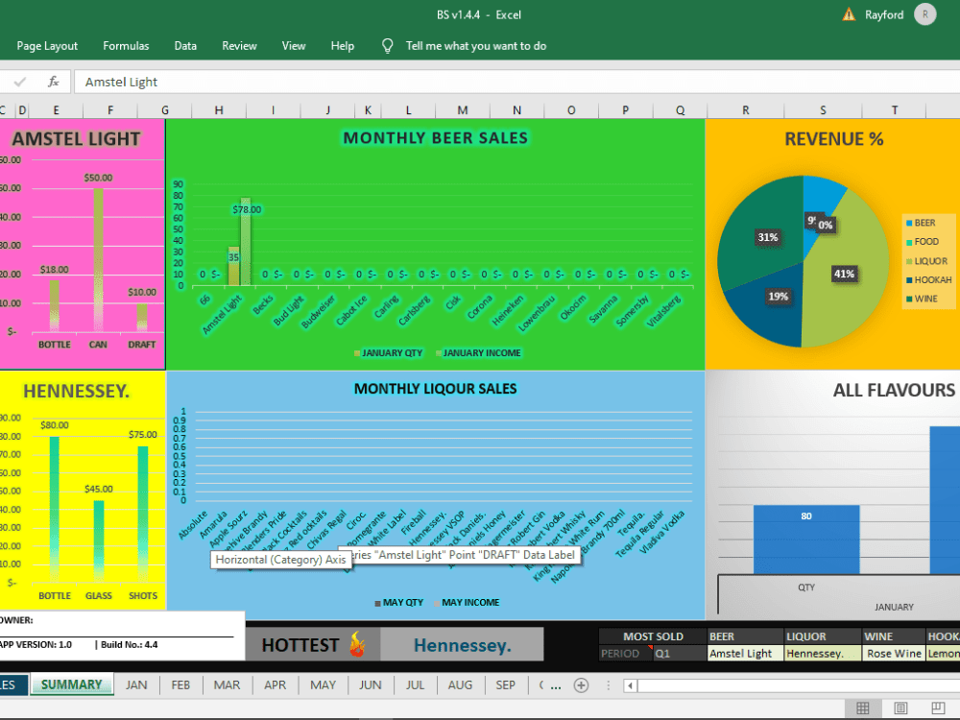
Task: Click the Insert Function fx icon
Action: [54, 81]
